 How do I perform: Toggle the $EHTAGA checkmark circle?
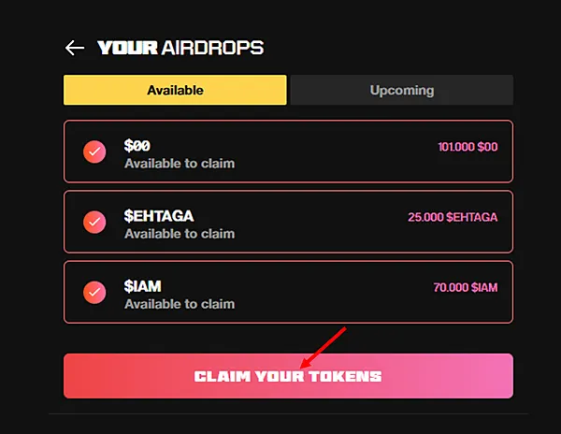[x=94, y=222]
